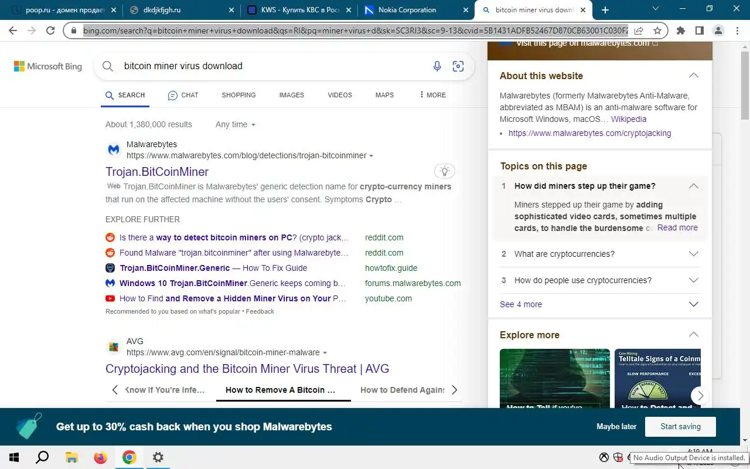The width and height of the screenshot is (750, 469).
Task: Collapse the Explore more section
Action: [x=694, y=335]
